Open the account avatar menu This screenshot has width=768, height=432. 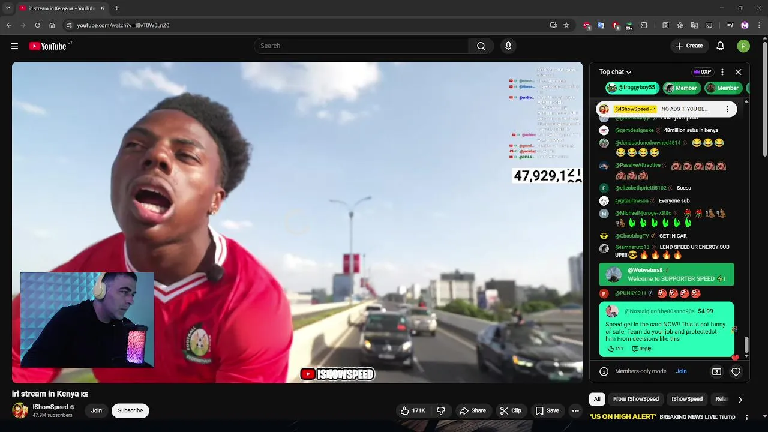pos(743,46)
